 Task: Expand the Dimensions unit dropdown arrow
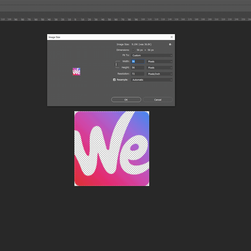point(133,50)
